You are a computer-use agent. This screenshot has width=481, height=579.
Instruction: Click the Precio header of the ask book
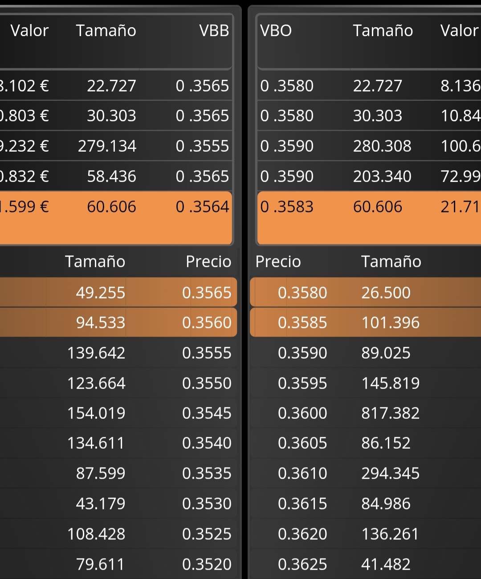coord(278,261)
